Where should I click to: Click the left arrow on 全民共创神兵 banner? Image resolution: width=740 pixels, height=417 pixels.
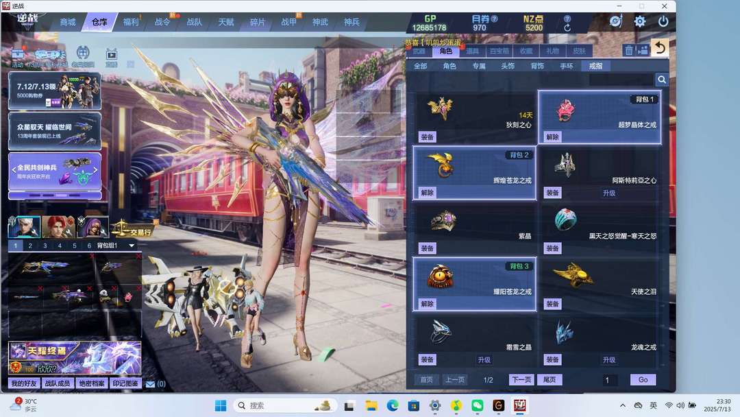(x=14, y=169)
